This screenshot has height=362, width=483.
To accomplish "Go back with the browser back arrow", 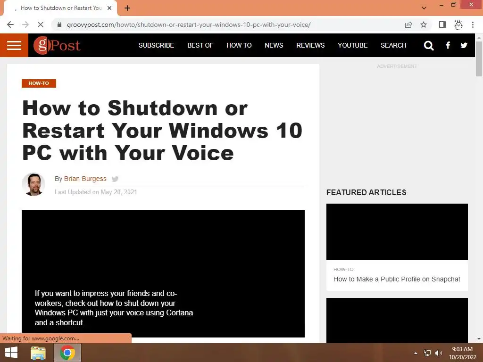I will pyautogui.click(x=10, y=25).
